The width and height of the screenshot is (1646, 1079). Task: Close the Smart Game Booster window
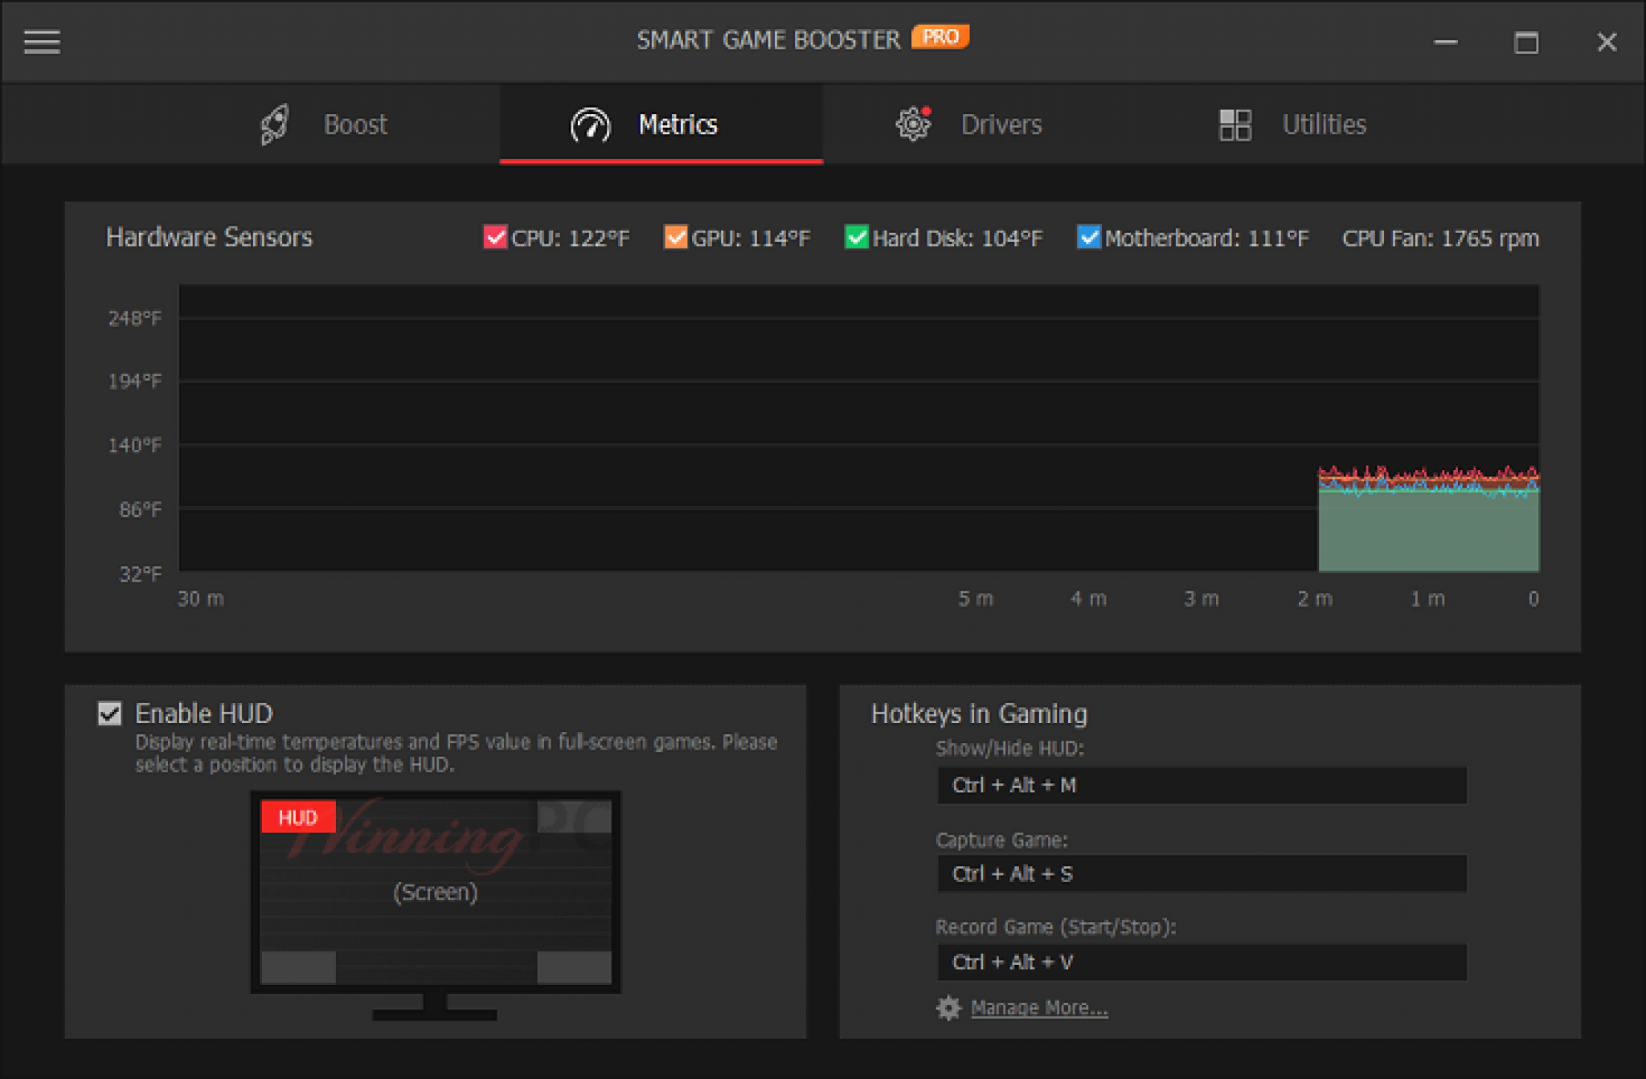pos(1606,42)
